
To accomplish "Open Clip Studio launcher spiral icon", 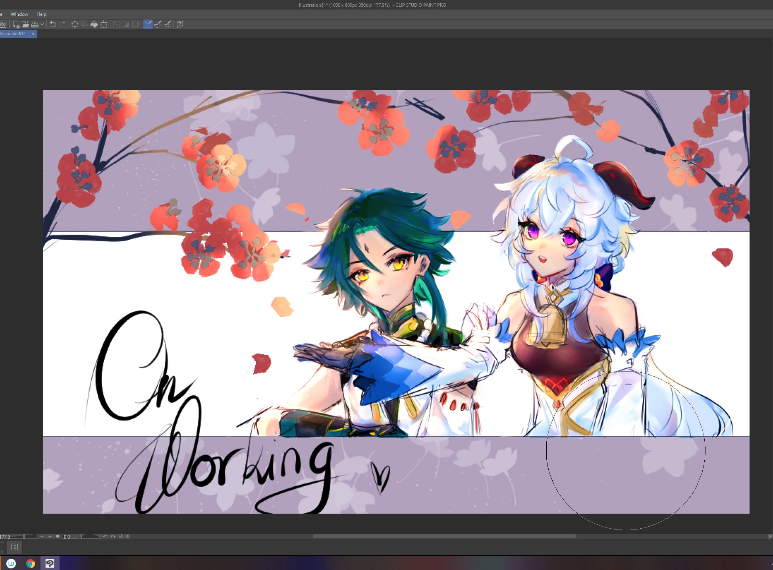I will pos(2,24).
